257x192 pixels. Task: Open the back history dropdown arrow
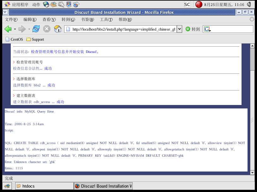pyautogui.click(x=15, y=29)
